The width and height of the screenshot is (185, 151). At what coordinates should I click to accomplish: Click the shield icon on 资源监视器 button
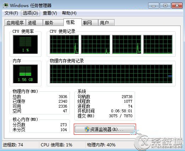pyautogui.click(x=87, y=129)
